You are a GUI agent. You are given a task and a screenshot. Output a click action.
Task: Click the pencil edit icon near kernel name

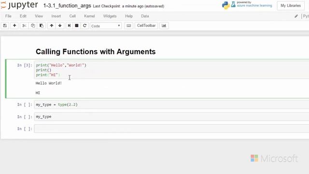pyautogui.click(x=296, y=16)
